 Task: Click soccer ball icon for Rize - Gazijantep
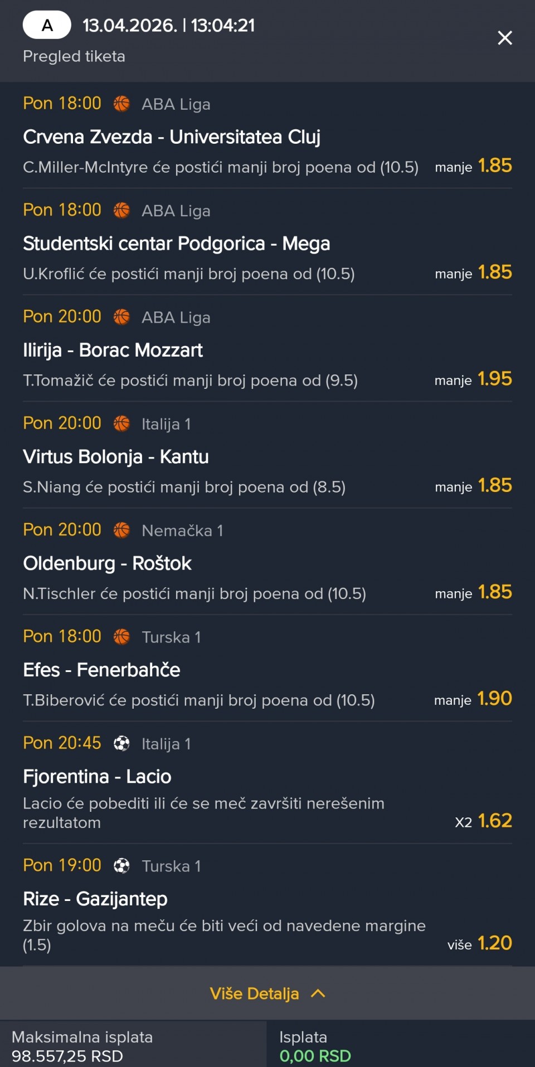121,866
